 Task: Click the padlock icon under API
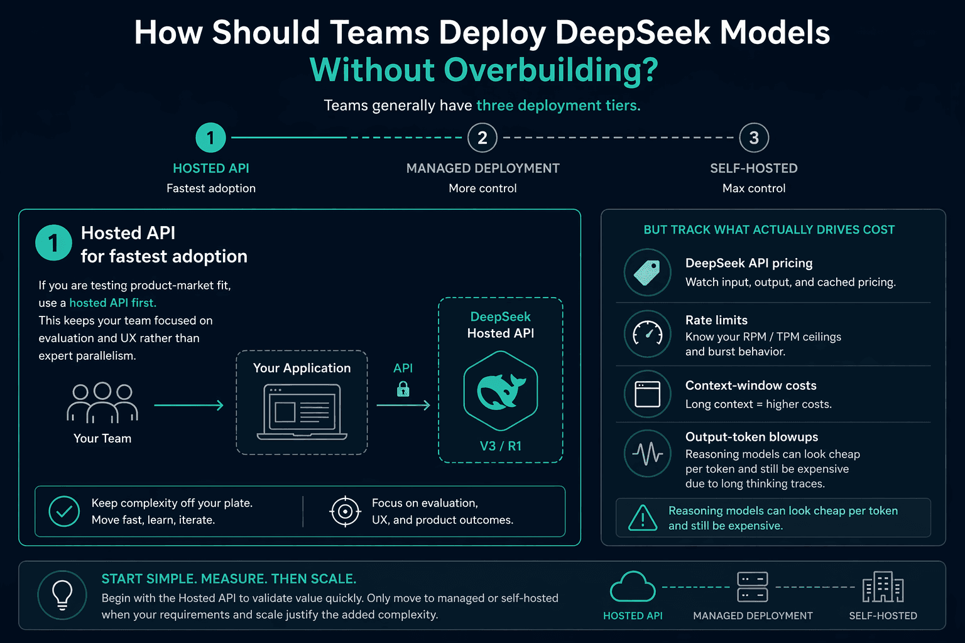[x=403, y=389]
